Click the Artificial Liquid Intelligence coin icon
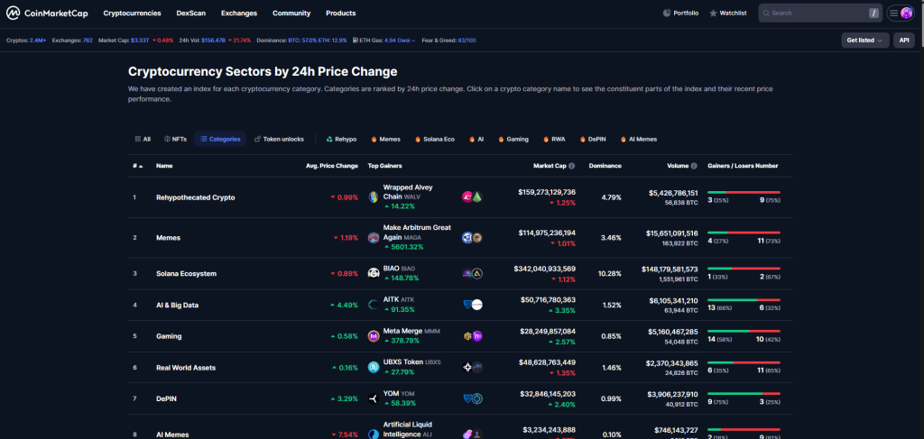 [373, 434]
